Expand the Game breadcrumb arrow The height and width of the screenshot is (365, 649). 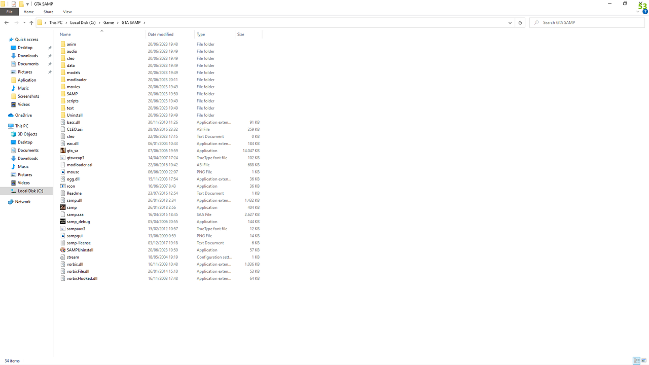point(118,23)
